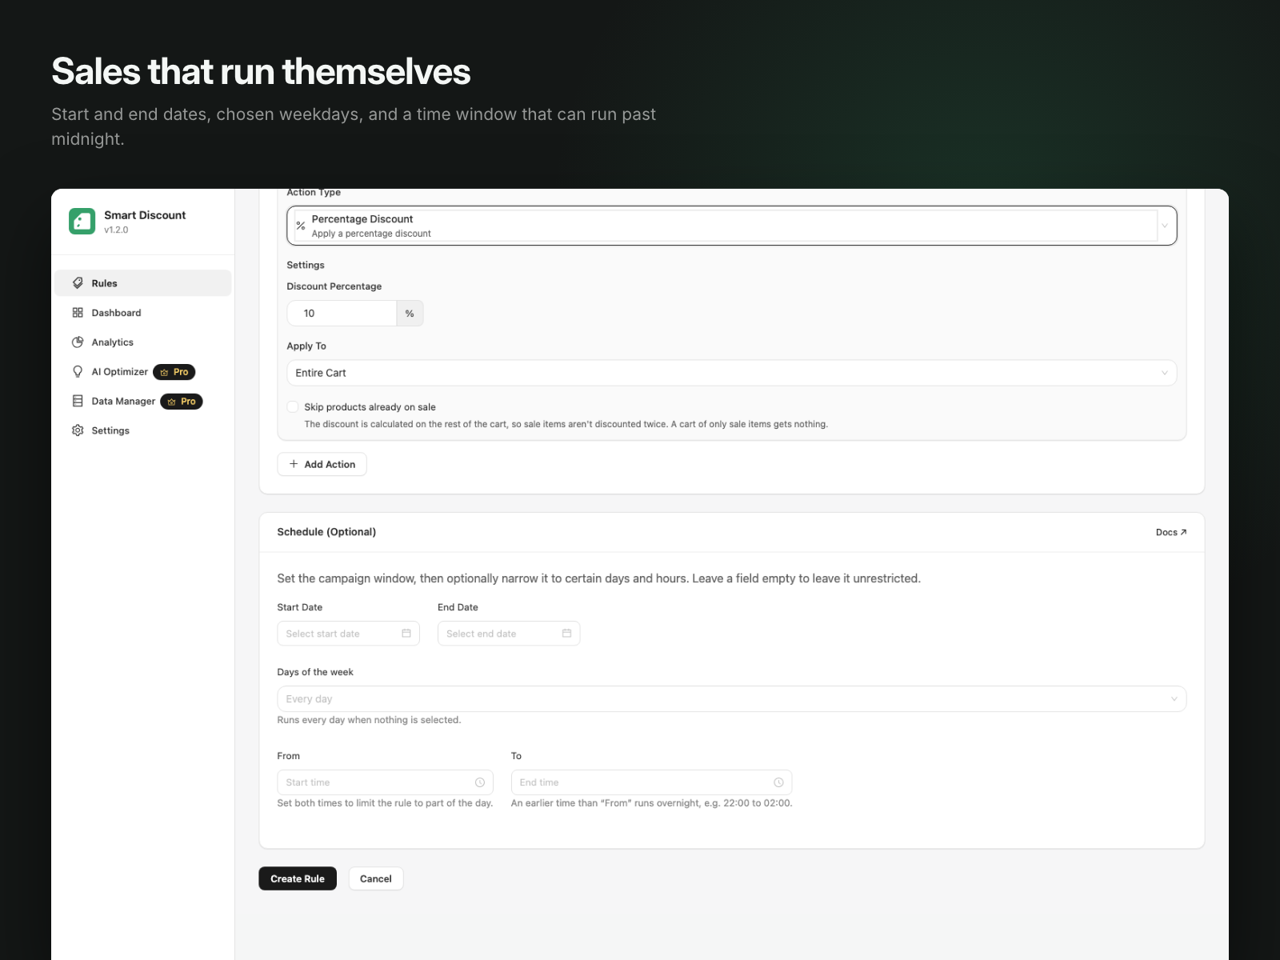Image resolution: width=1280 pixels, height=960 pixels.
Task: Click the Settings gear icon
Action: 78,430
